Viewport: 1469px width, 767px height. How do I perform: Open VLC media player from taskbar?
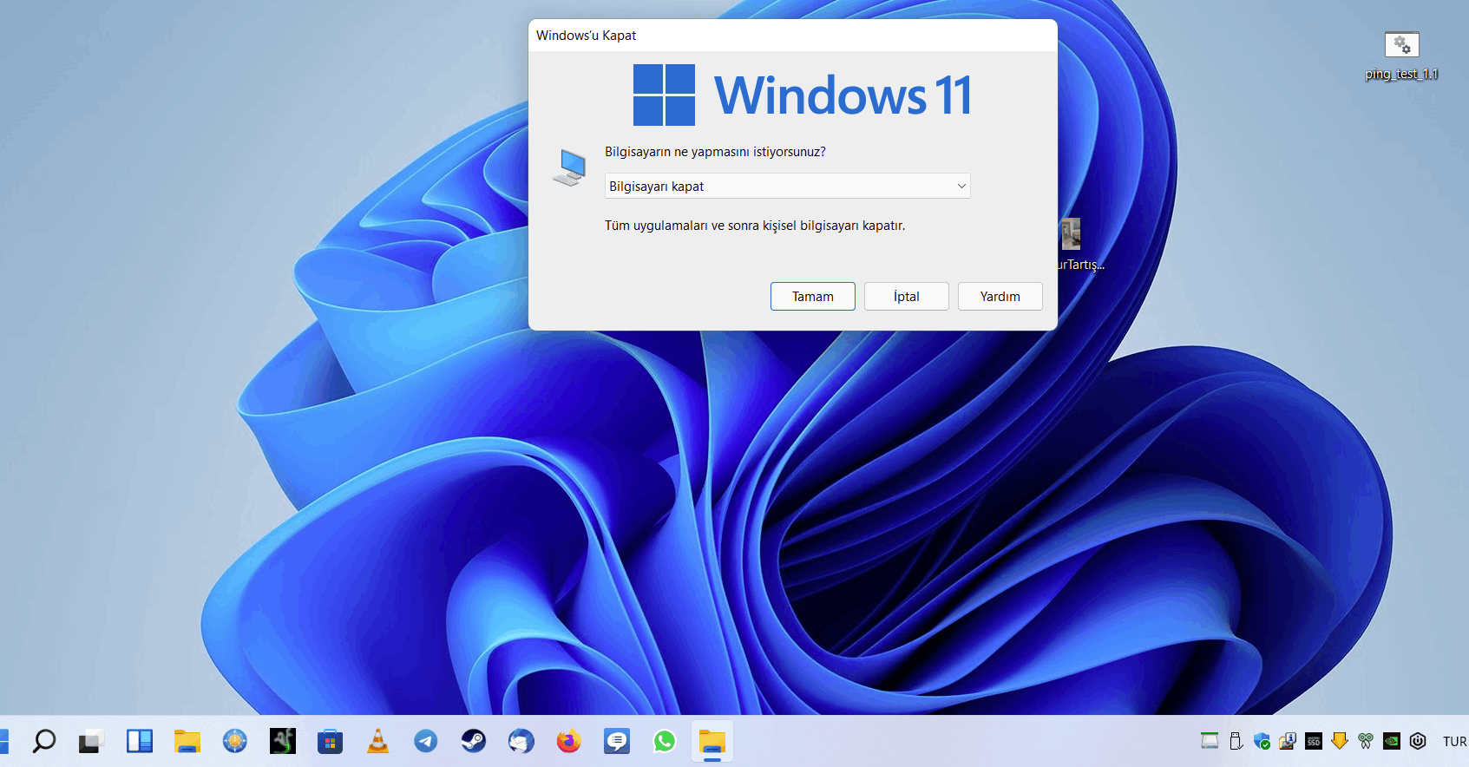point(378,741)
